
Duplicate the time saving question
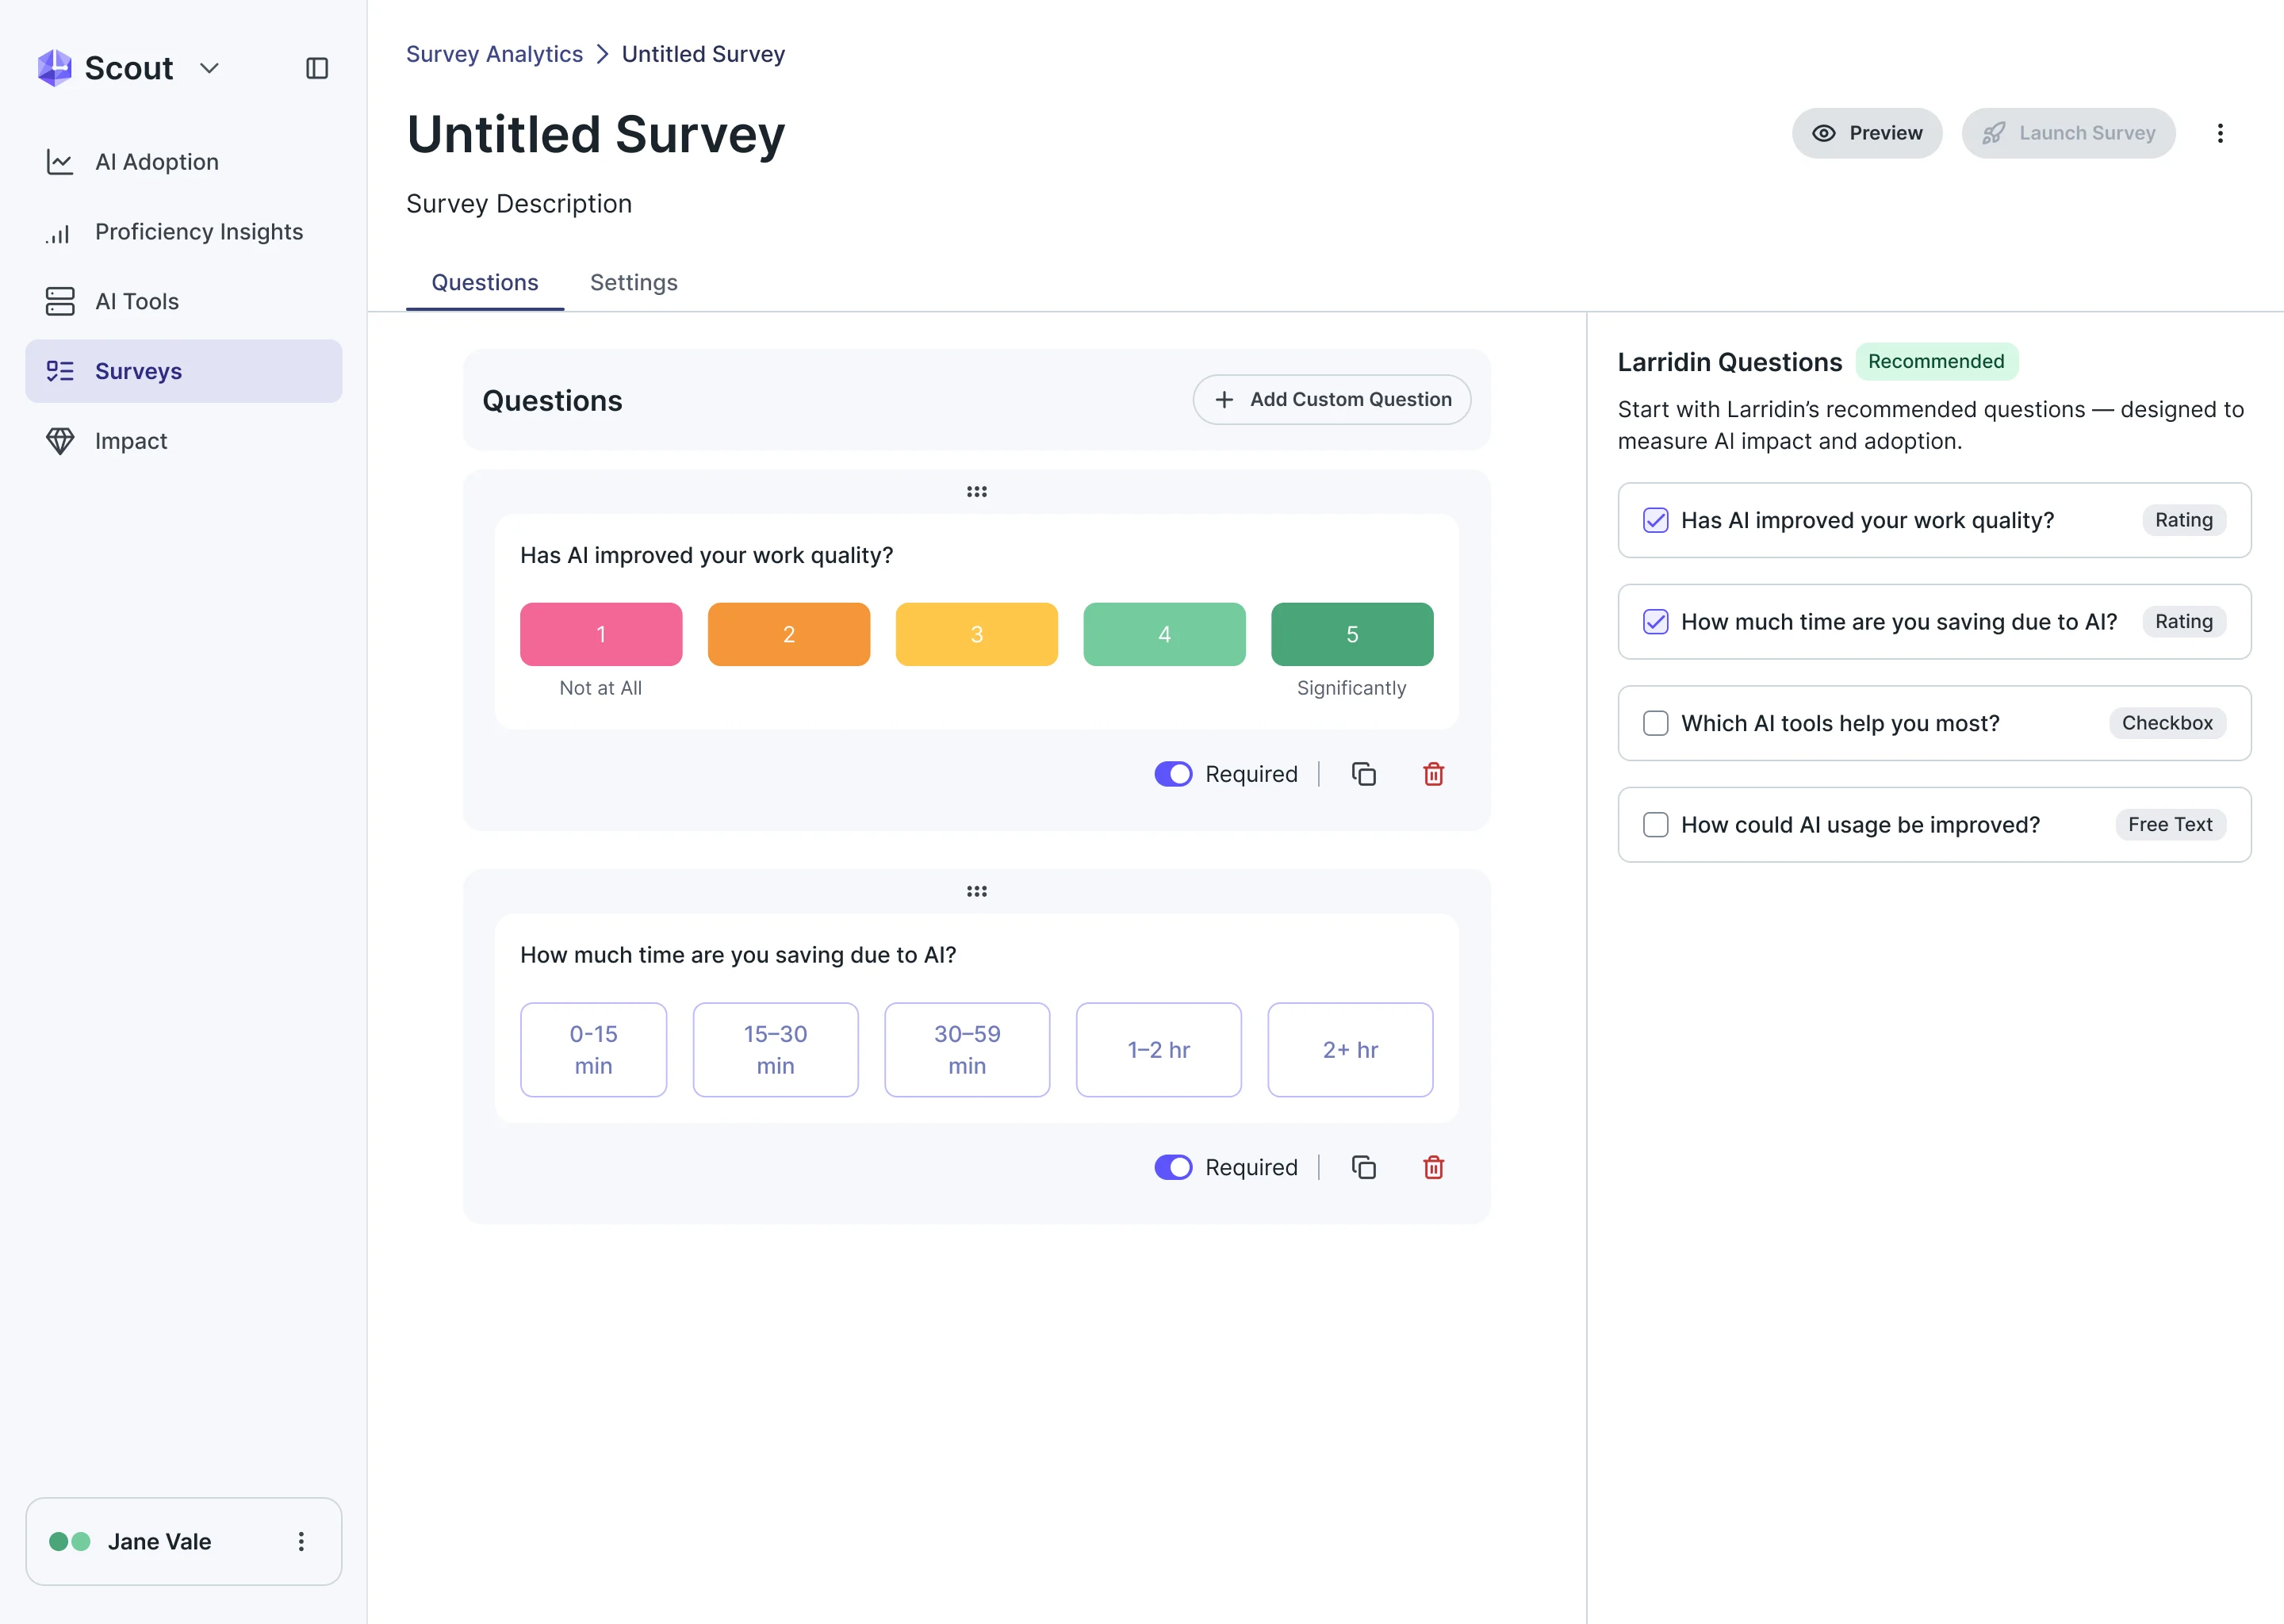tap(1364, 1167)
